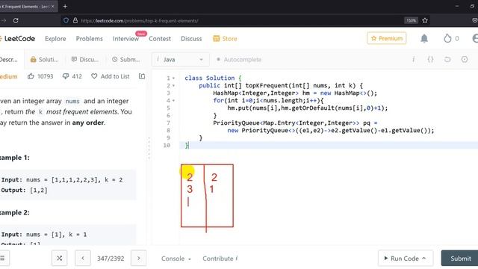Expand the Console panel
This screenshot has width=478, height=269.
[x=176, y=259]
